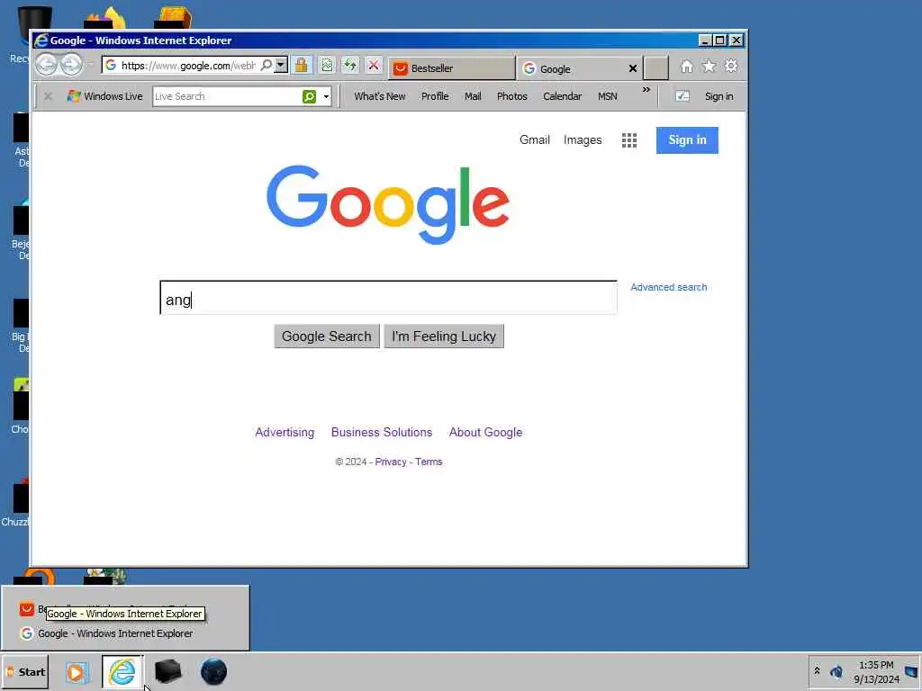Viewport: 922px width, 691px height.
Task: Maximize the Internet Explorer window
Action: [720, 40]
